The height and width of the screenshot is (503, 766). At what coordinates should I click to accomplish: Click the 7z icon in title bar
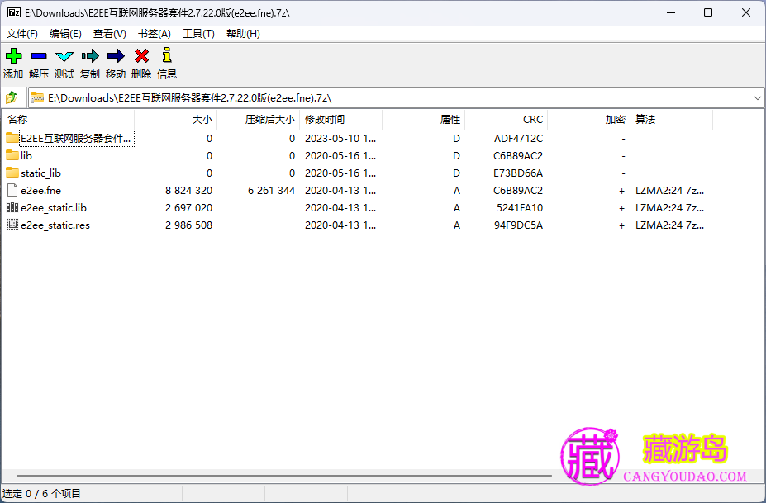pyautogui.click(x=14, y=12)
